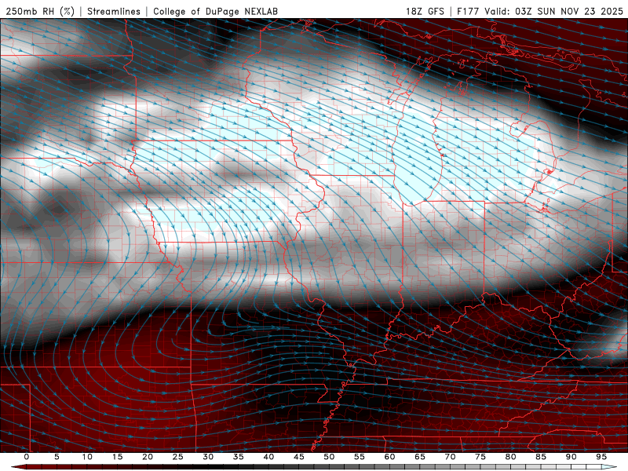Click the colorbar label '80'
628x471 pixels.
click(x=510, y=457)
